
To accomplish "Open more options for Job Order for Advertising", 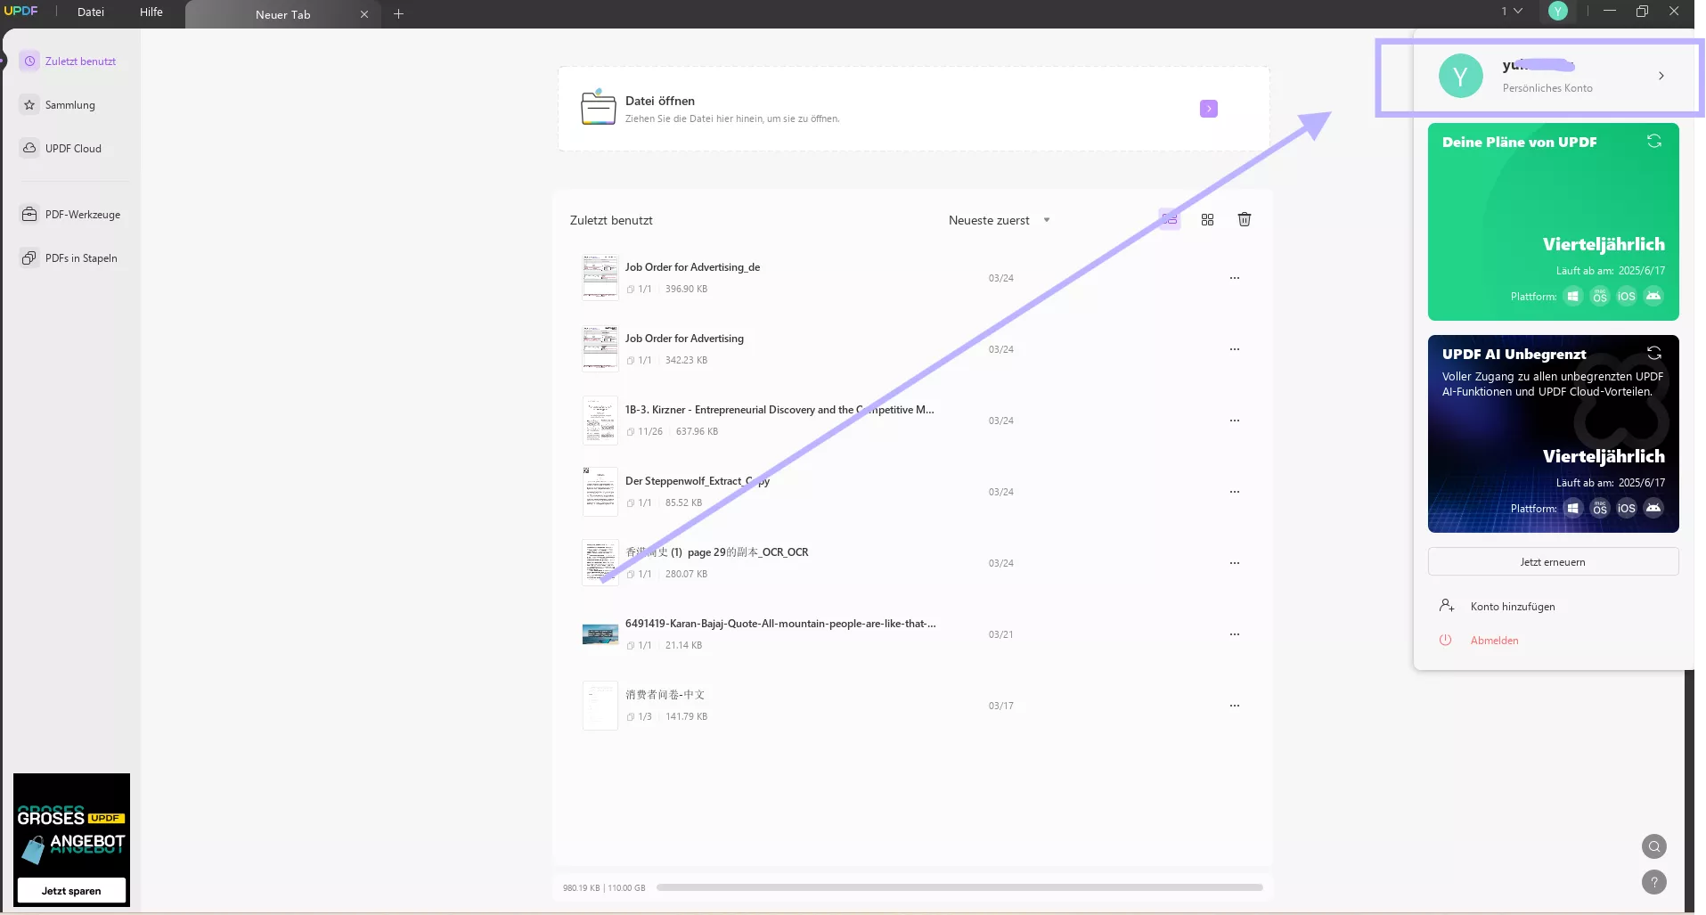I will click(1235, 349).
